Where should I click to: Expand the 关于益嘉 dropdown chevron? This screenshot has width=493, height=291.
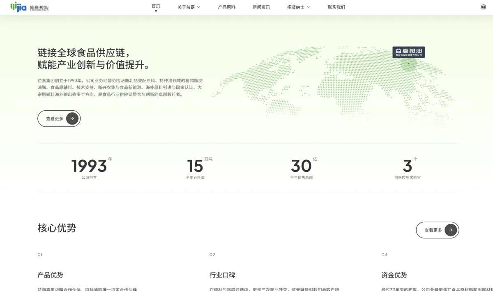click(199, 7)
